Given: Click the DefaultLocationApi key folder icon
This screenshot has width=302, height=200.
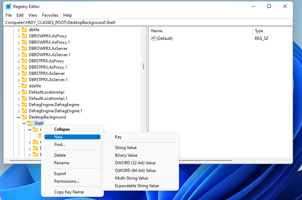Looking at the screenshot, I should (24, 92).
